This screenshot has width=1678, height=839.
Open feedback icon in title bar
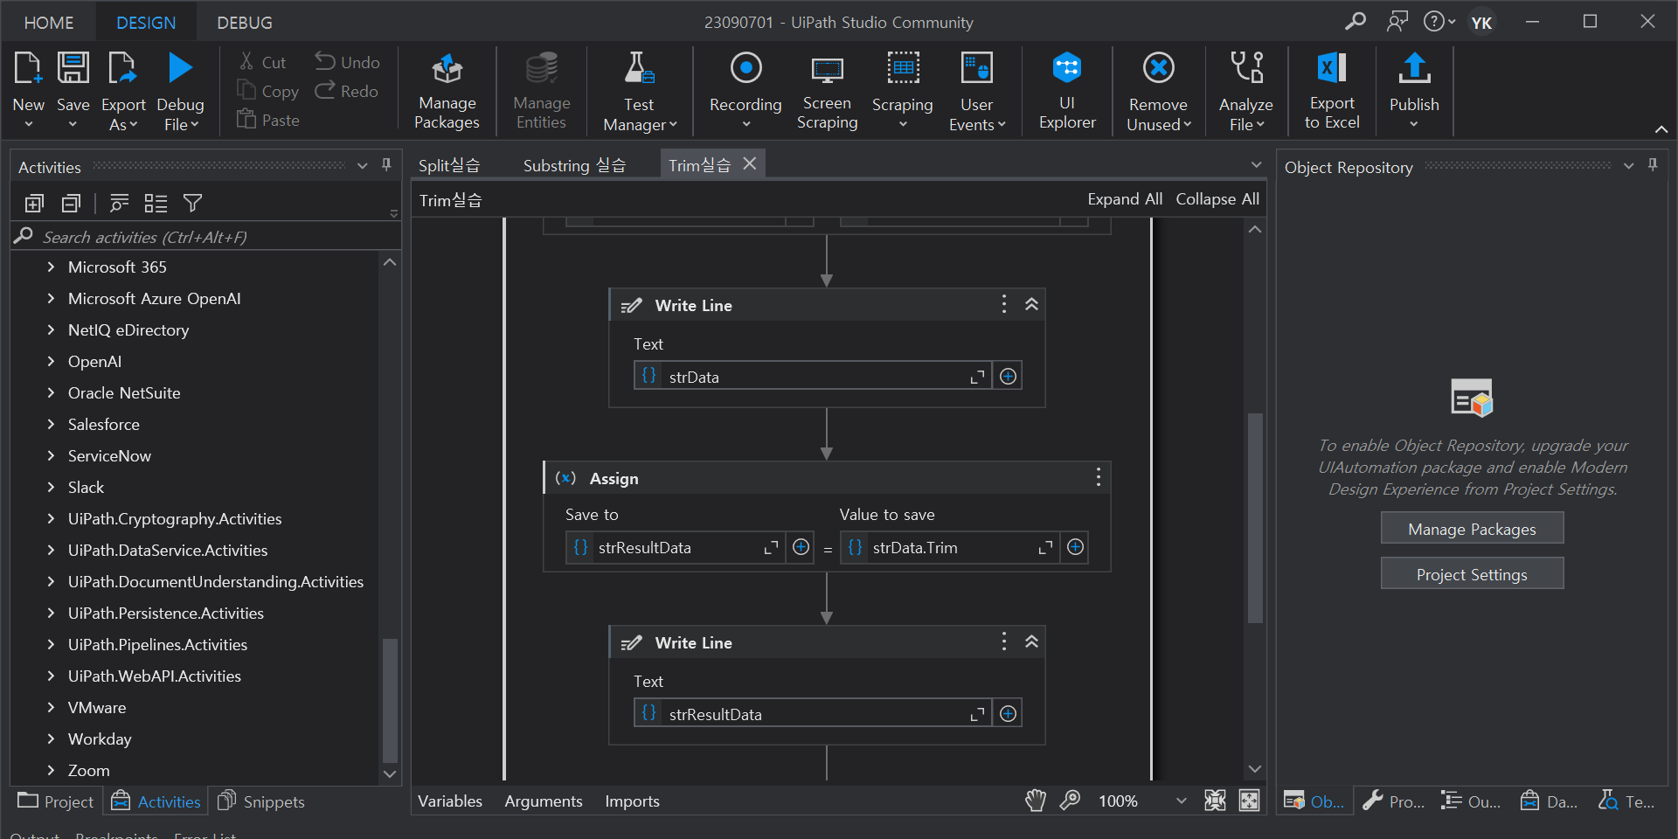click(x=1397, y=21)
